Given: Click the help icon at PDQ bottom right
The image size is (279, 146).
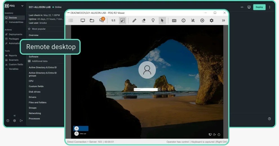Looking at the screenshot, I should click(269, 119).
